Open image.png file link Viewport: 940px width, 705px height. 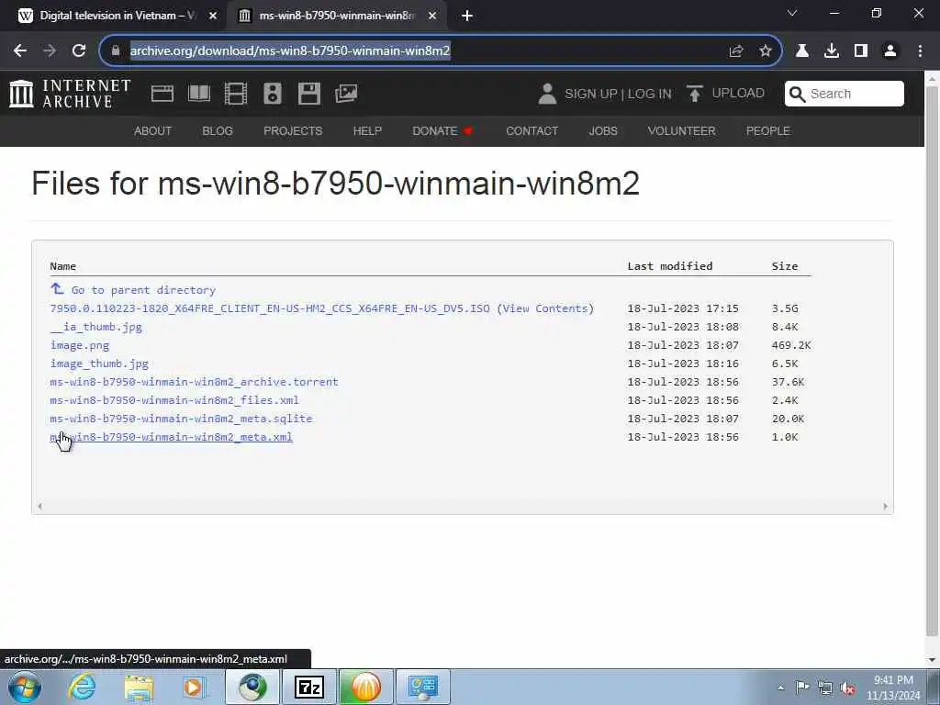[x=80, y=345]
